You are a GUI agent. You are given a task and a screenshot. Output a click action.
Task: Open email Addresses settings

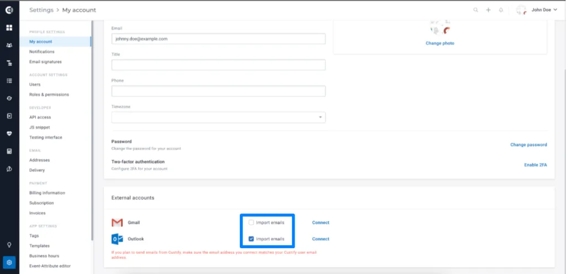40,160
